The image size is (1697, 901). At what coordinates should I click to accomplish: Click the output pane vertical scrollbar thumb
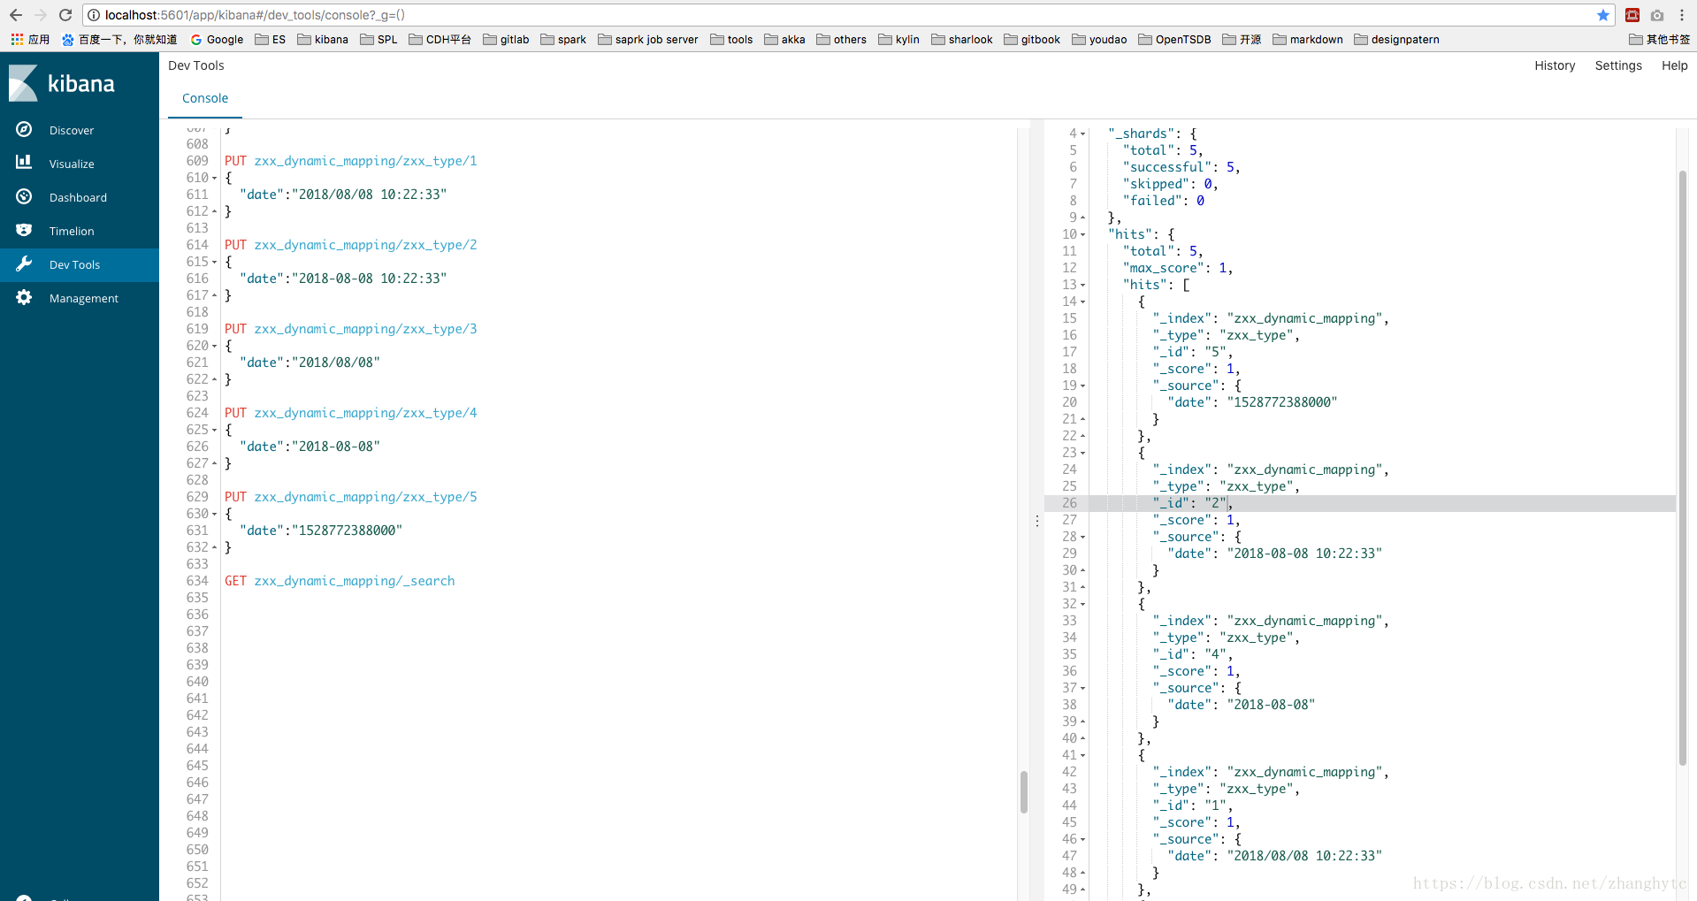tap(1683, 468)
